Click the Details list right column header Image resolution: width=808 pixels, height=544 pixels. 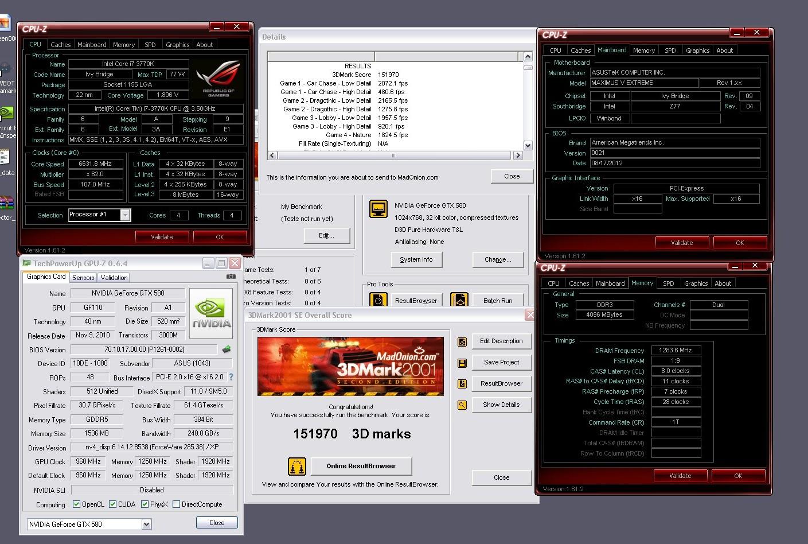[x=448, y=56]
